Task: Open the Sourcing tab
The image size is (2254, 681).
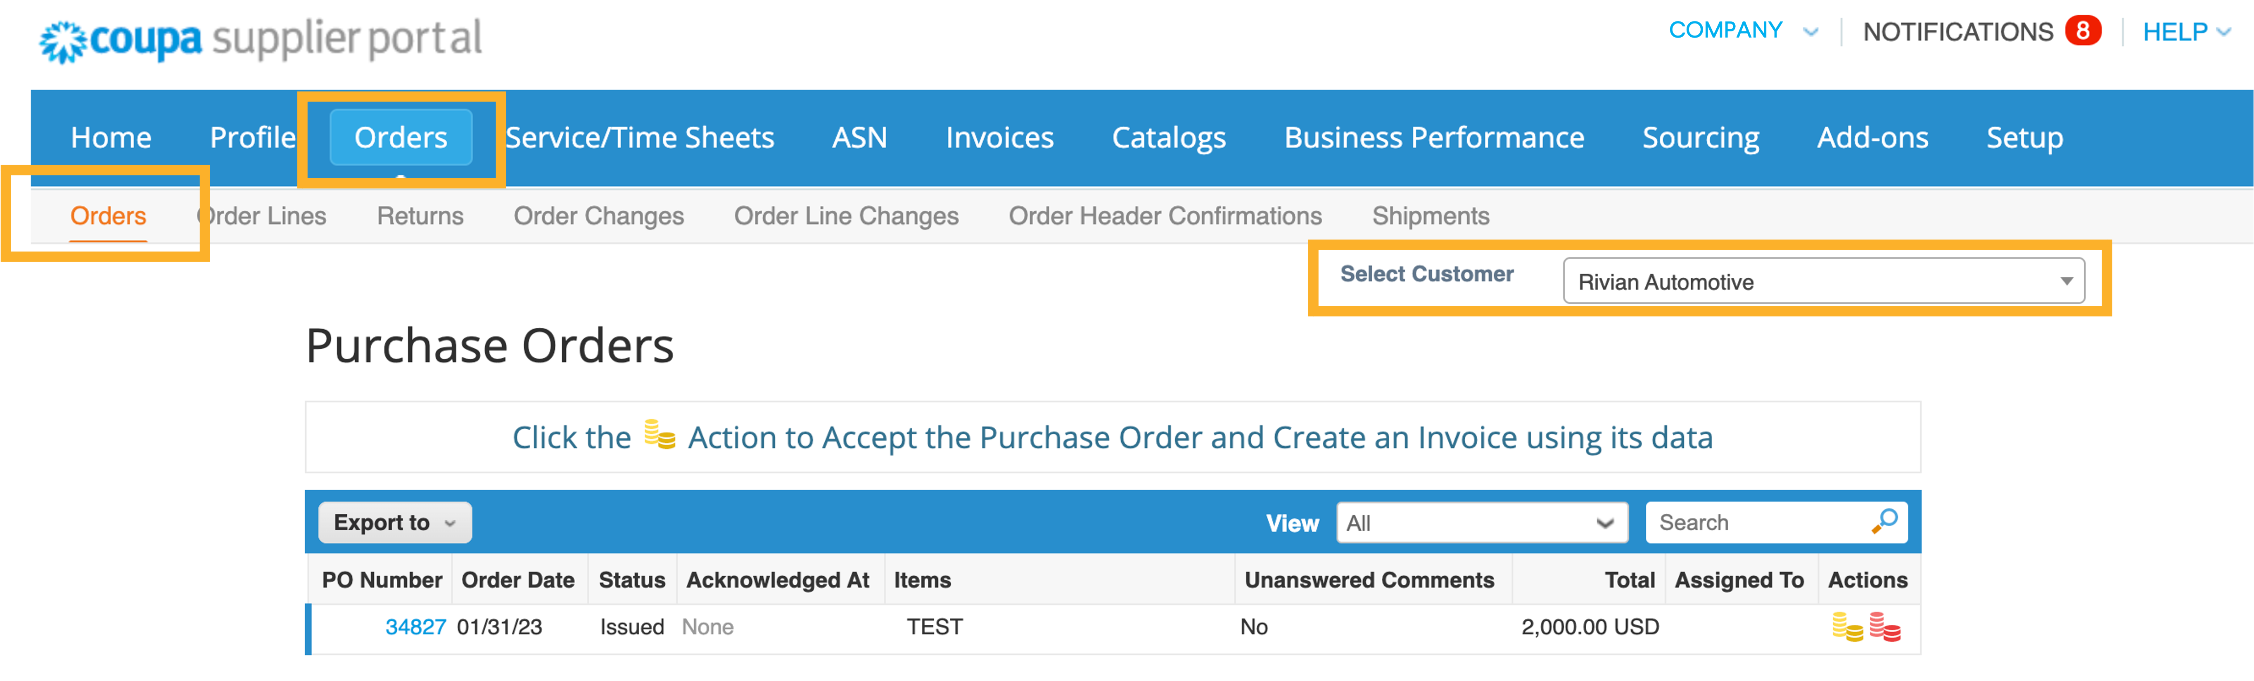Action: pyautogui.click(x=1700, y=137)
